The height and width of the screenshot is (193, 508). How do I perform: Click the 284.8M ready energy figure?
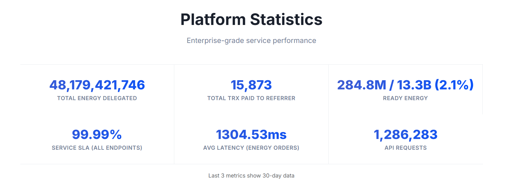pos(362,85)
